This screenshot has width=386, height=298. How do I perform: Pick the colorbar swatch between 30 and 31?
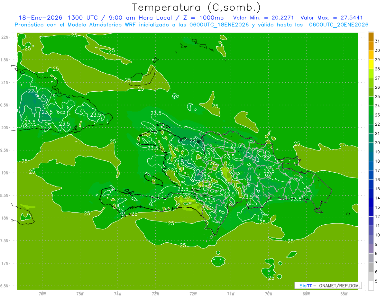click(x=371, y=46)
